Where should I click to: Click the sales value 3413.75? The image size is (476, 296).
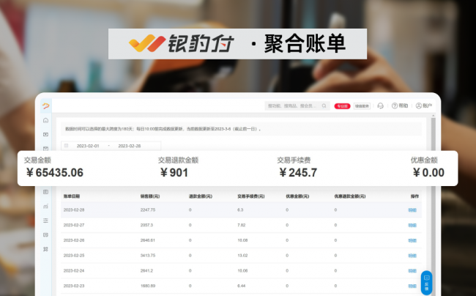coord(148,255)
